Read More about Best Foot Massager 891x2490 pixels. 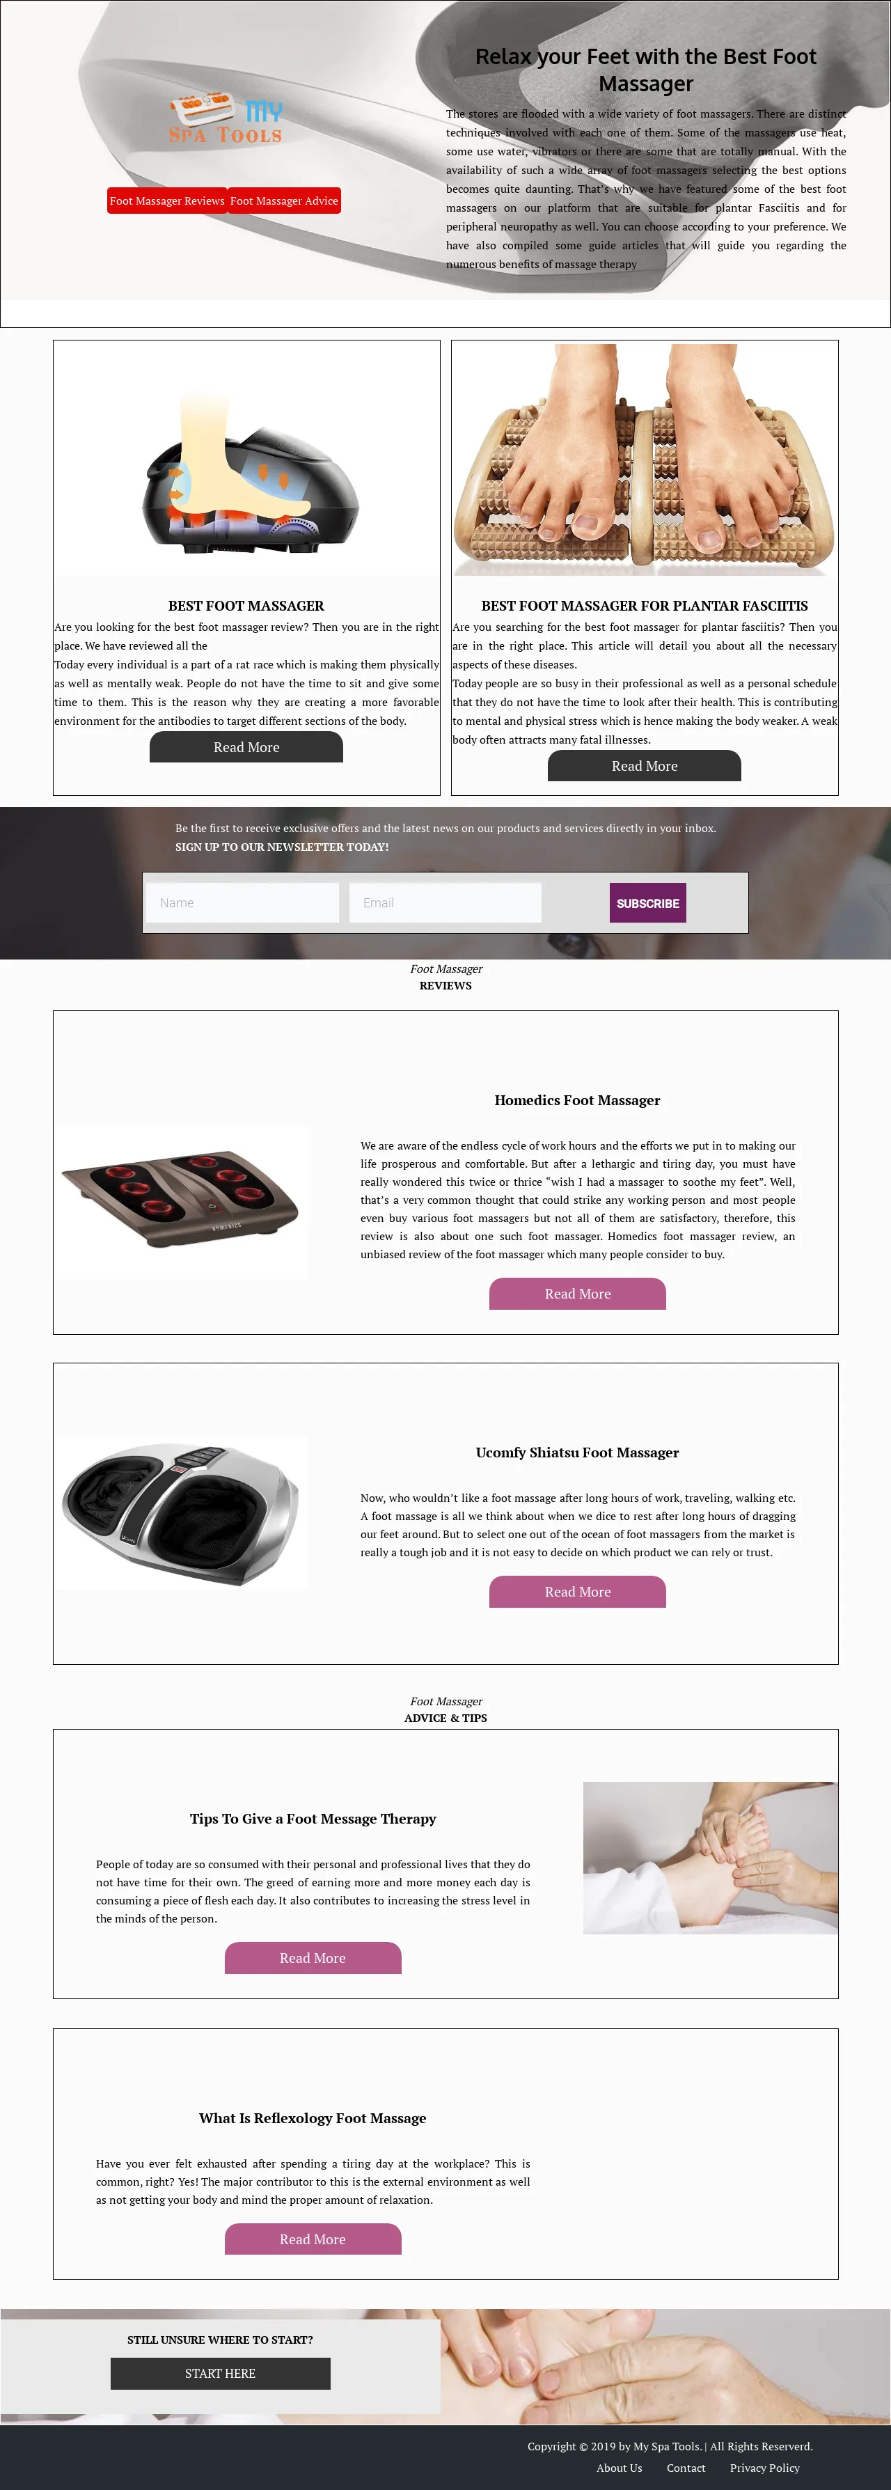point(246,747)
